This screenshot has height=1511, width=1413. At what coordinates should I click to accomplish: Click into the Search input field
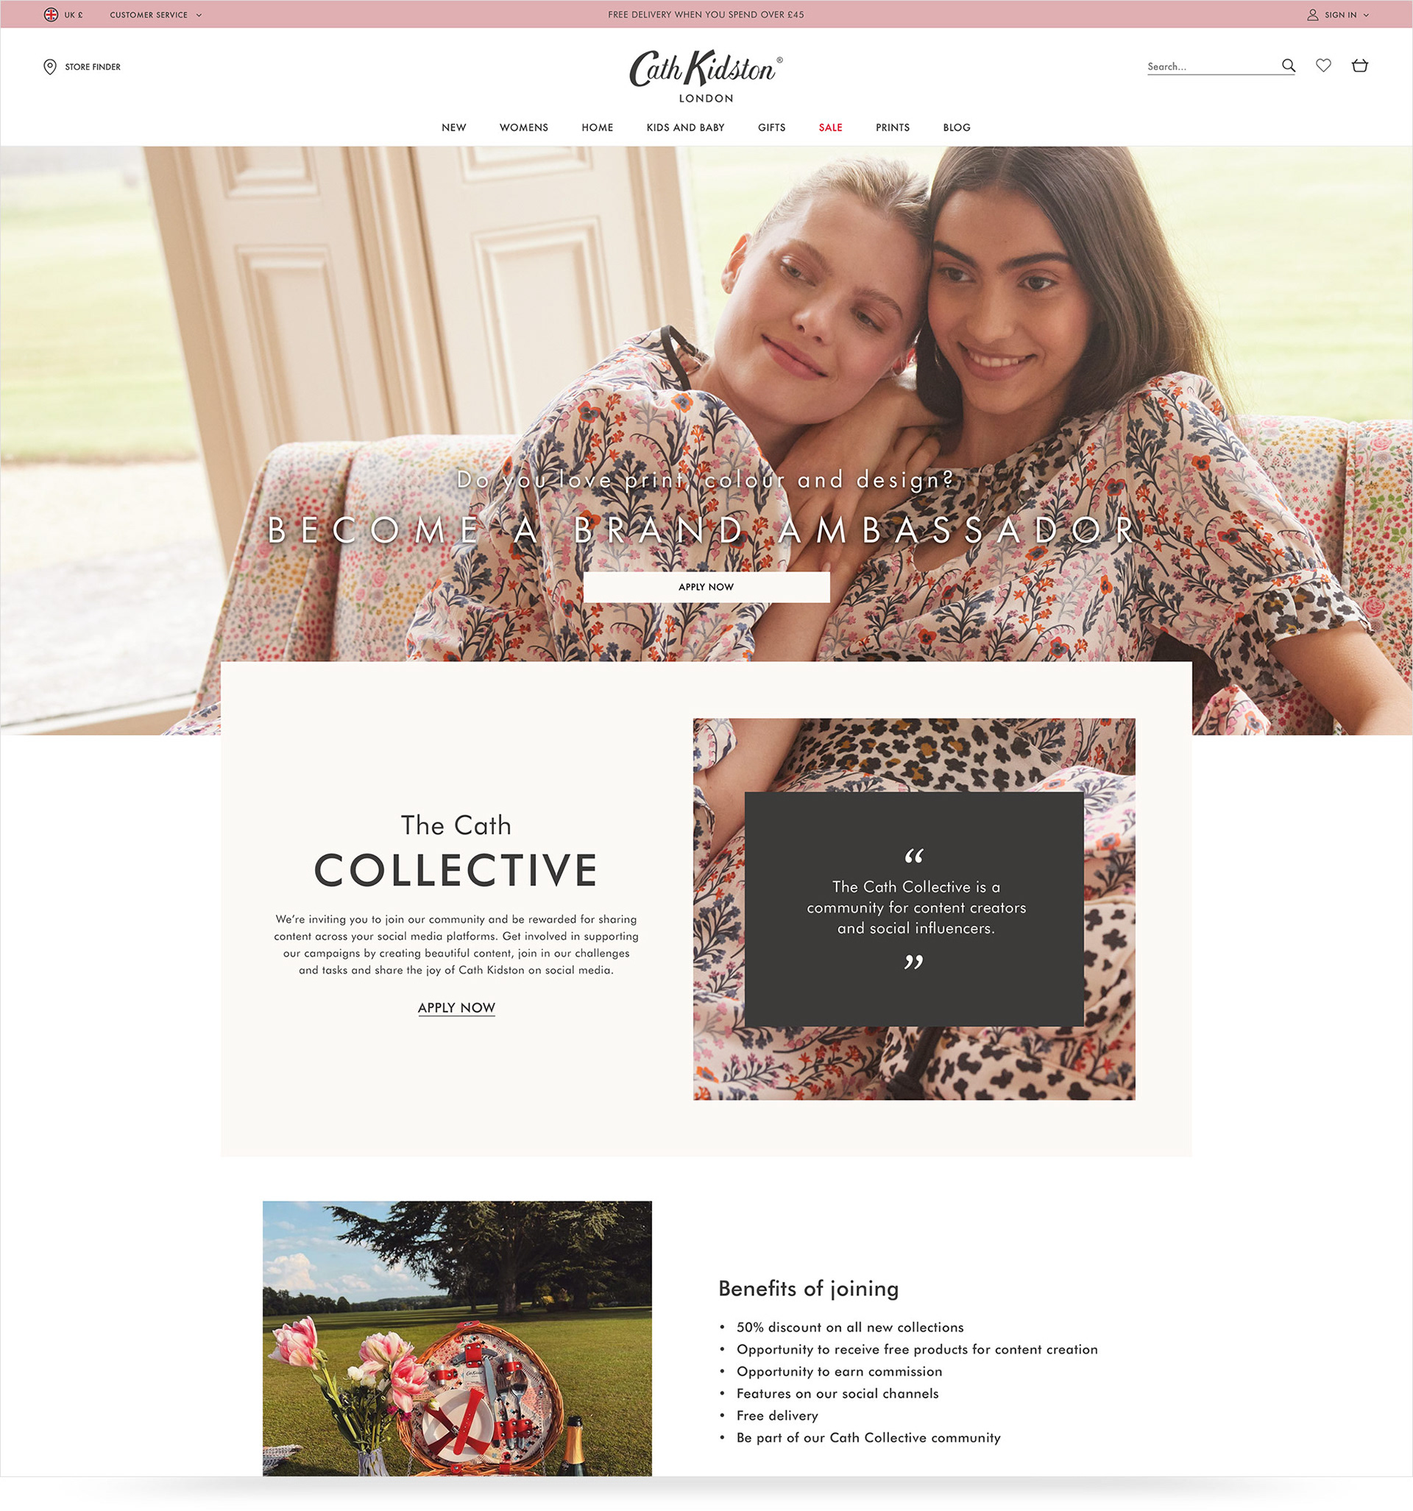tap(1211, 66)
